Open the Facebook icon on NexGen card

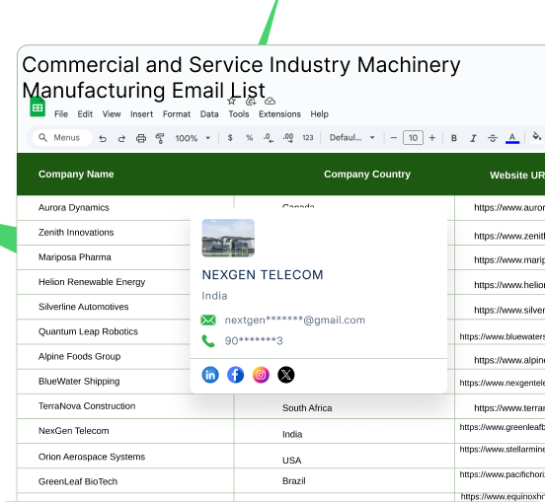pyautogui.click(x=235, y=375)
